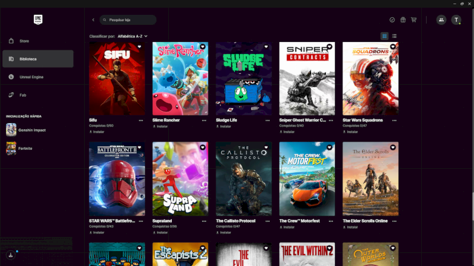Open the gift redeem icon
Screen dimensions: 474x266
[403, 20]
